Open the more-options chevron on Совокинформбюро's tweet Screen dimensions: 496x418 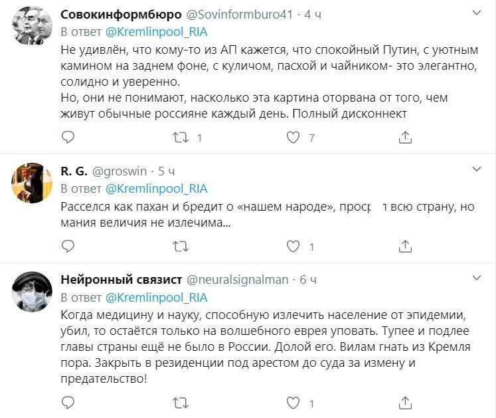click(476, 13)
